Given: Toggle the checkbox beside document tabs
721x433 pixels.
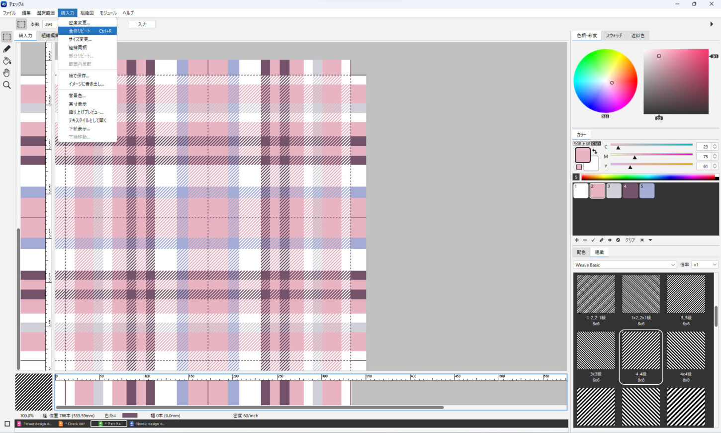Looking at the screenshot, I should (7, 424).
